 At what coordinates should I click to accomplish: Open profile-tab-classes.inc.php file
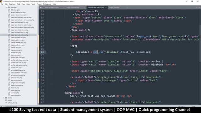pyautogui.click(x=19, y=60)
